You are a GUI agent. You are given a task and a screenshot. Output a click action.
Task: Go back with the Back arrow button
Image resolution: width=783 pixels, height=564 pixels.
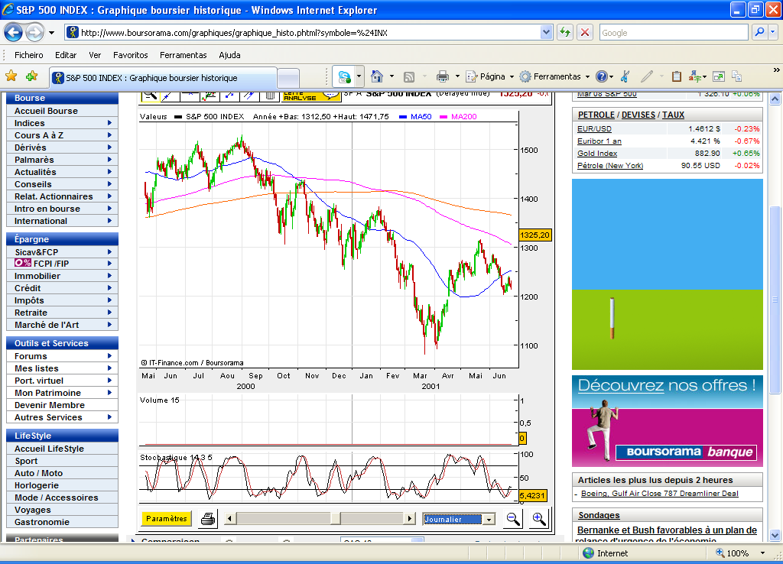(x=13, y=33)
